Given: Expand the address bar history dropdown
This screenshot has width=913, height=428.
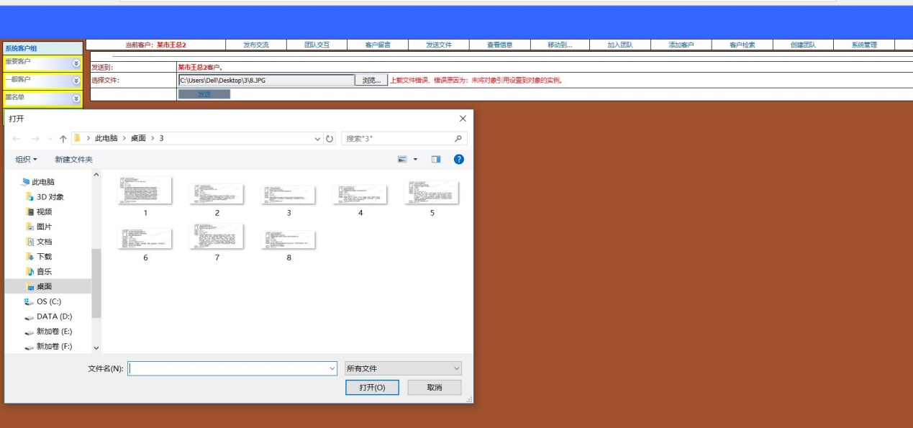Looking at the screenshot, I should pyautogui.click(x=318, y=139).
